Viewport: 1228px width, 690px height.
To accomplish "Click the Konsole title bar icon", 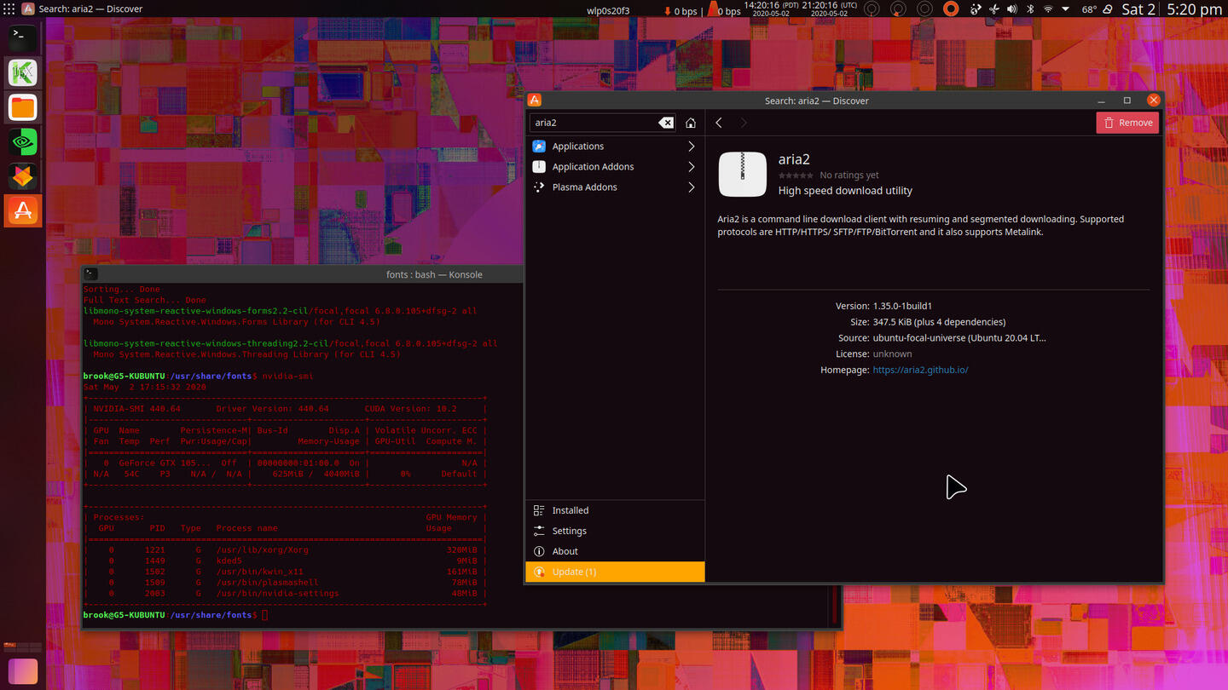I will point(91,274).
